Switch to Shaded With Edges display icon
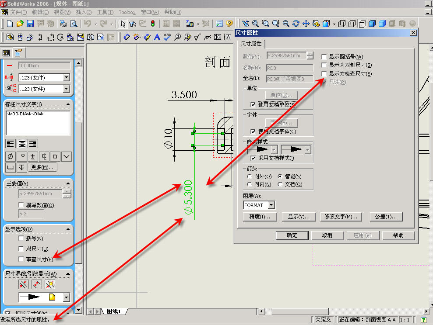 pos(372,24)
